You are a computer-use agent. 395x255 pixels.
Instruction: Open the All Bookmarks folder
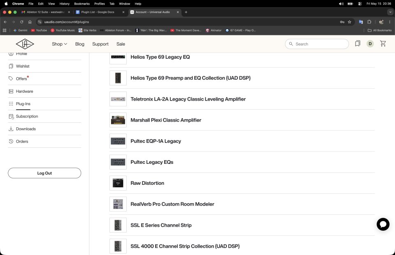[x=380, y=30]
